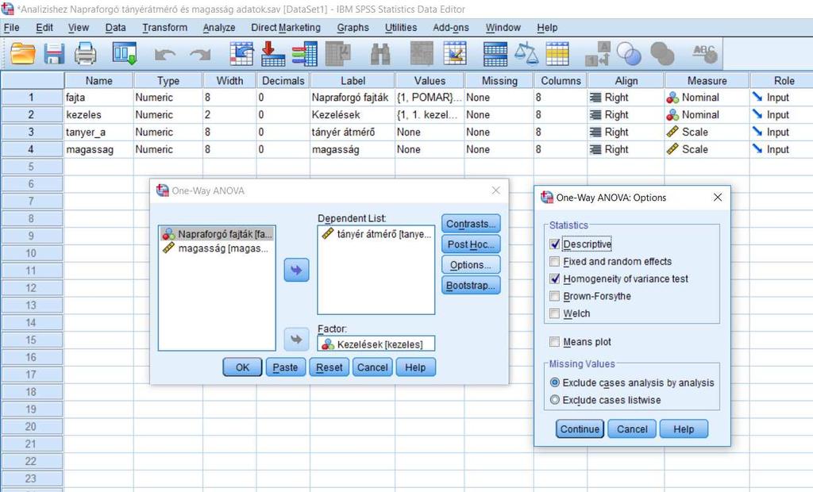The height and width of the screenshot is (492, 813).
Task: Click OK in the One-Way ANOVA dialog
Action: point(242,367)
